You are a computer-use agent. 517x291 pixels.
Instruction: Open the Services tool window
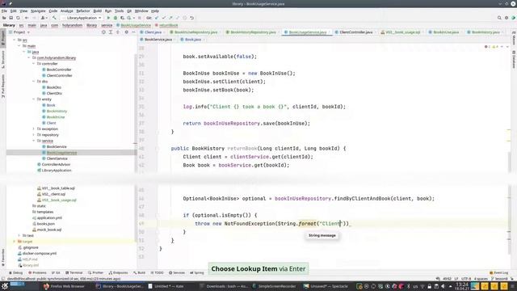pos(177,273)
